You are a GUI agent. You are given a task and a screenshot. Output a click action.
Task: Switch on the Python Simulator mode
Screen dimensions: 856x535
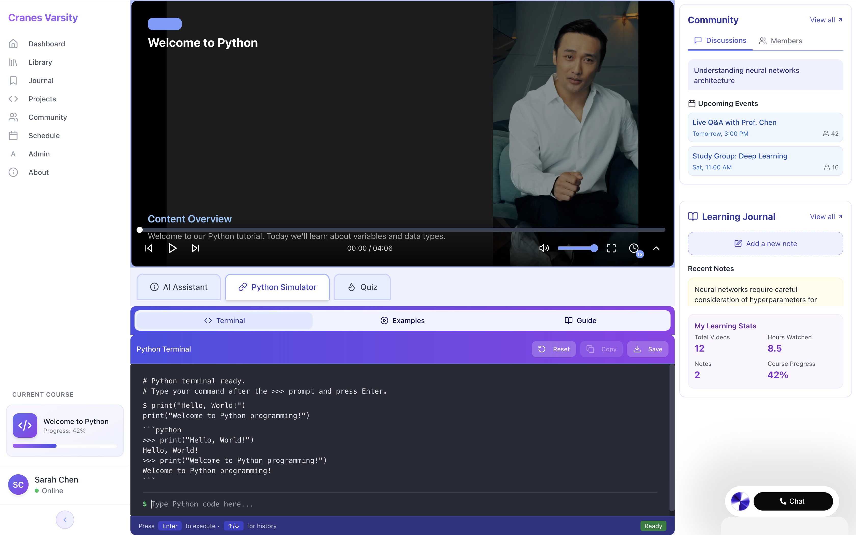click(277, 287)
